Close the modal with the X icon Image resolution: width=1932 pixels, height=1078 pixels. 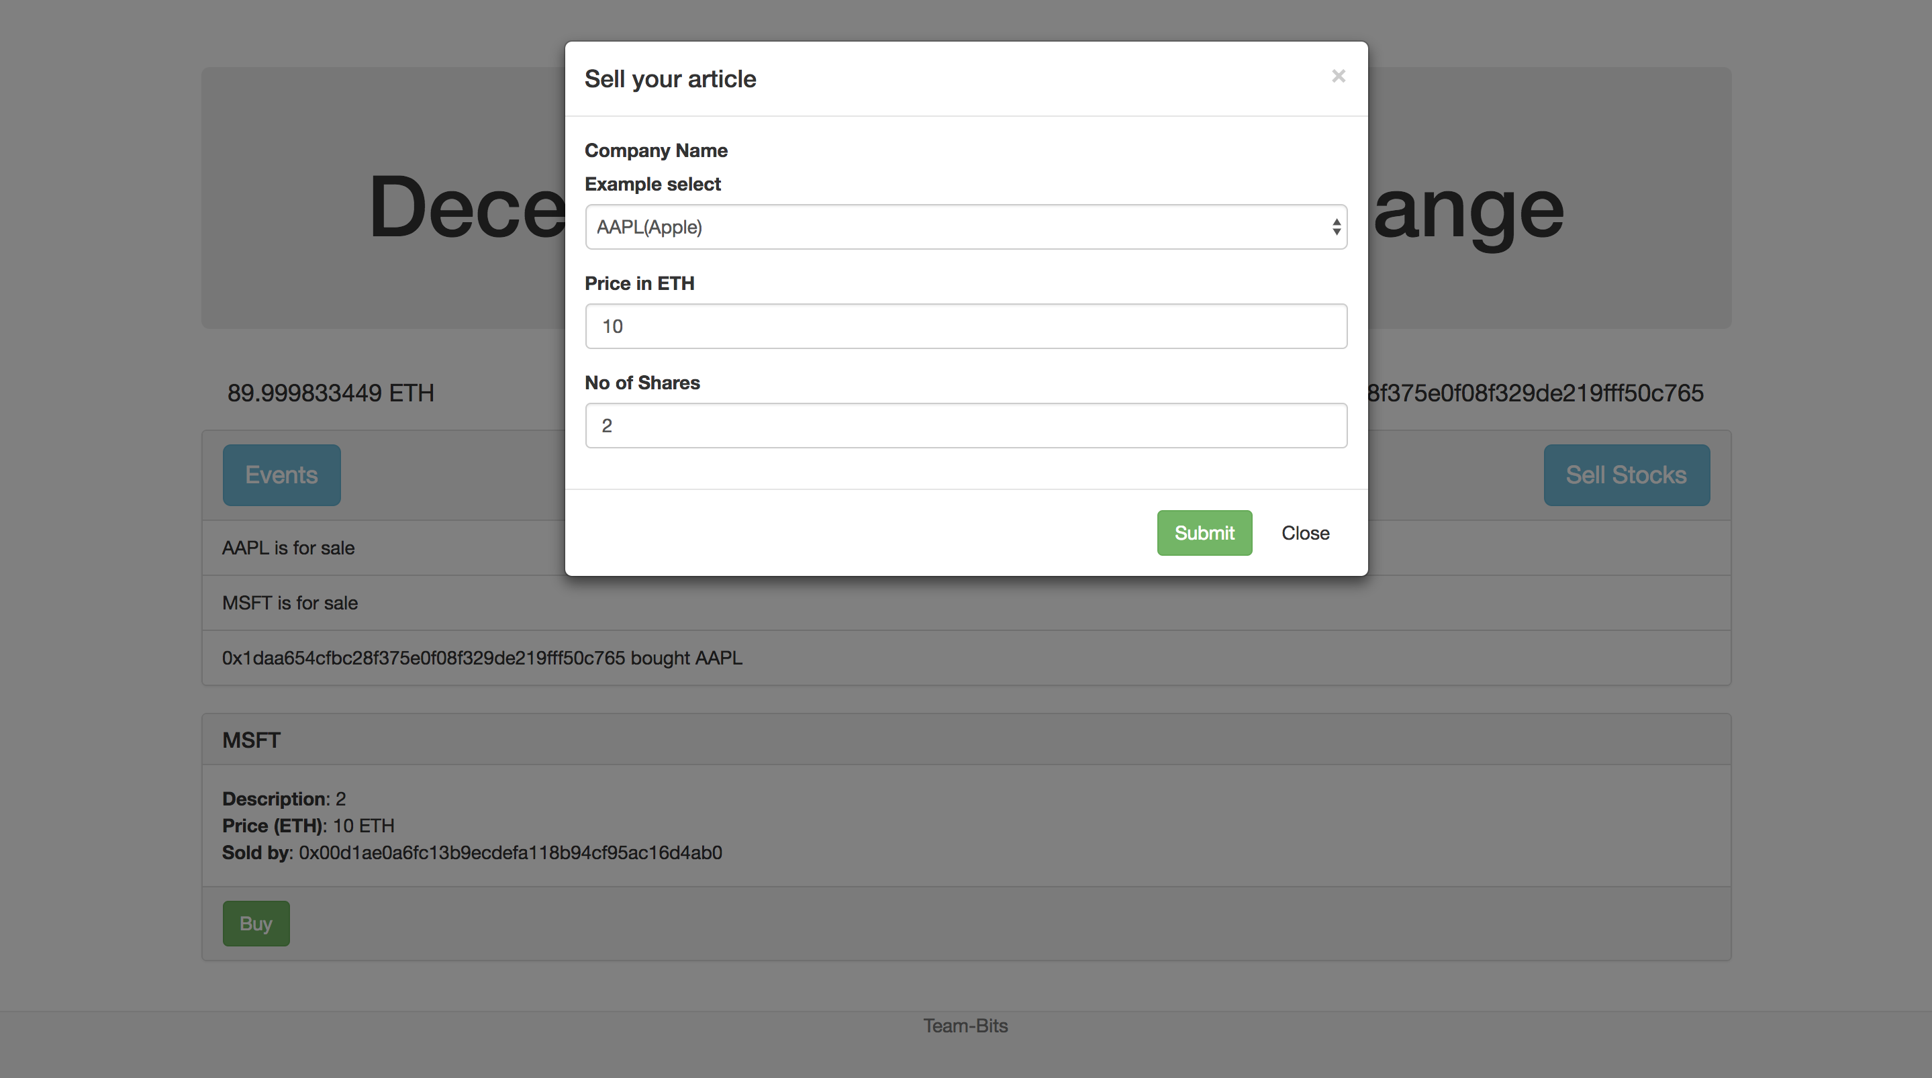click(x=1338, y=76)
